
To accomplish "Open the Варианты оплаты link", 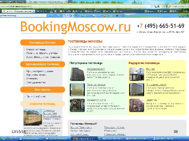I will coord(36,75).
